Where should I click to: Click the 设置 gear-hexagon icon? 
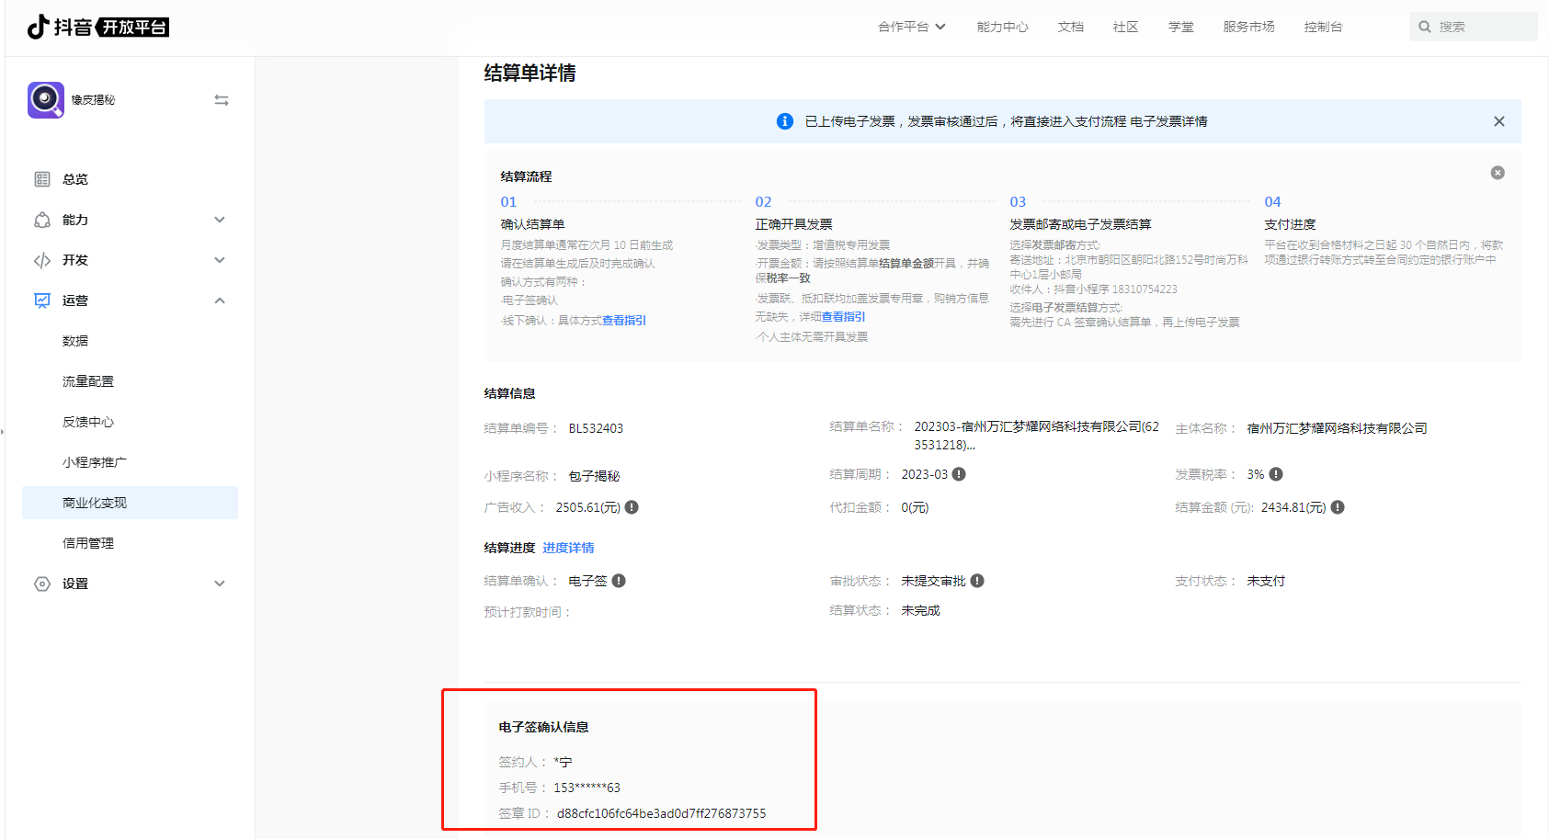point(42,584)
